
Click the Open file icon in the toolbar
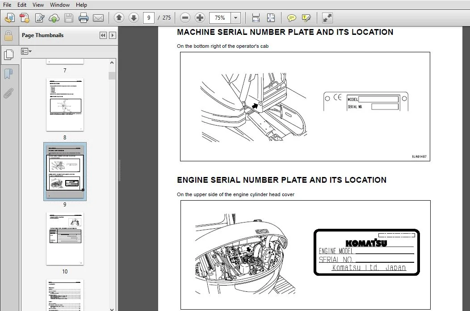coord(9,18)
